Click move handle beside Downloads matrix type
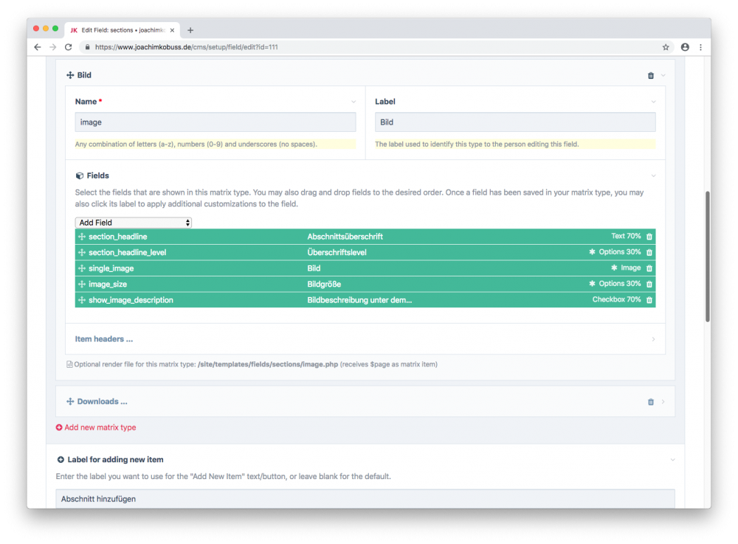 (x=70, y=402)
